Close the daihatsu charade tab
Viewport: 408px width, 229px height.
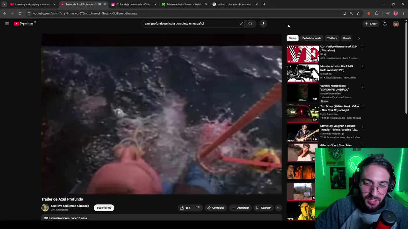coord(257,4)
